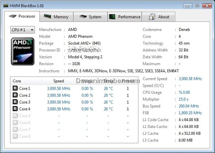Switch to the Processor tab
The image size is (215, 153).
tap(22, 16)
